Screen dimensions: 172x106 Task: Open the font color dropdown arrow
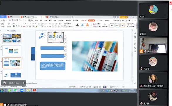point(26,26)
